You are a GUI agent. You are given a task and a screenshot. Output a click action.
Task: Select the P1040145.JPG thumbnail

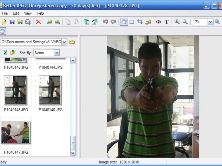(x=15, y=90)
